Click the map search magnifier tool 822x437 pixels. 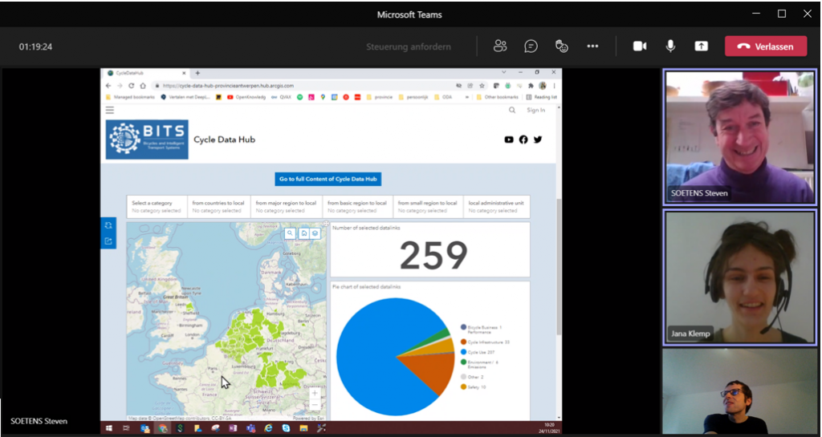tap(291, 233)
